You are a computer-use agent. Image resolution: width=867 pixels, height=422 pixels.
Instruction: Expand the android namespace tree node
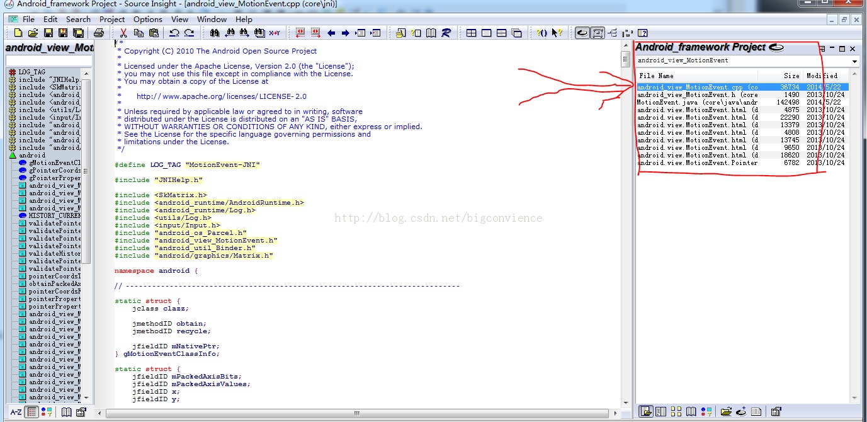(x=13, y=155)
